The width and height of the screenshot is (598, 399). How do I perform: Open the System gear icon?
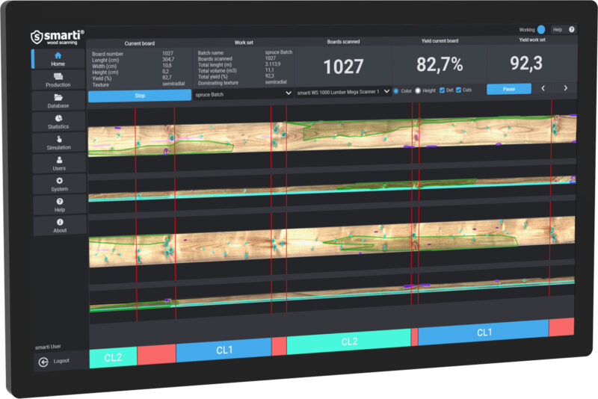pyautogui.click(x=60, y=181)
